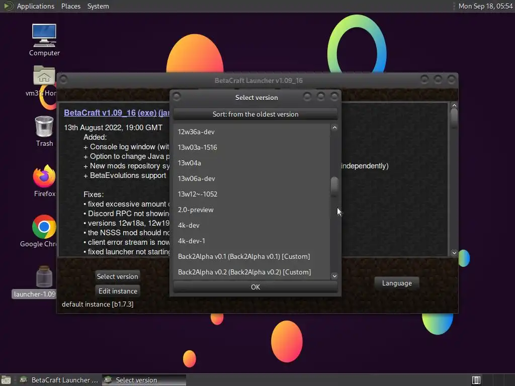This screenshot has height=386, width=515.
Task: Click the workspace switcher icon in bottom panel
Action: point(476,380)
